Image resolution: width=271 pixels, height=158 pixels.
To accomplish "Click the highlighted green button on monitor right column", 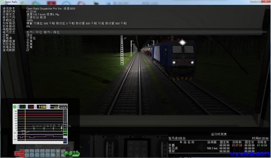I will tap(65, 130).
